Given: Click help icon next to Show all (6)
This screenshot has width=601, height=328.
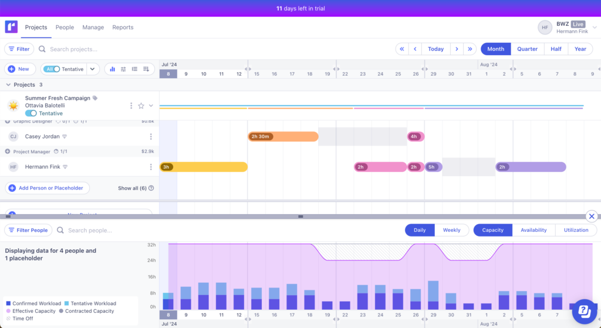Looking at the screenshot, I should [x=151, y=188].
